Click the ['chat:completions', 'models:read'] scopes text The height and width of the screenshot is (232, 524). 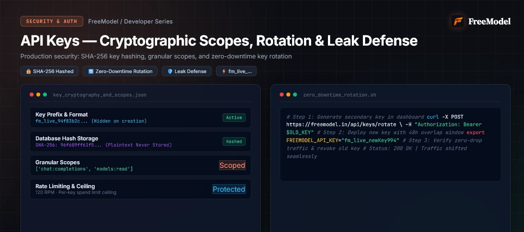(84, 169)
